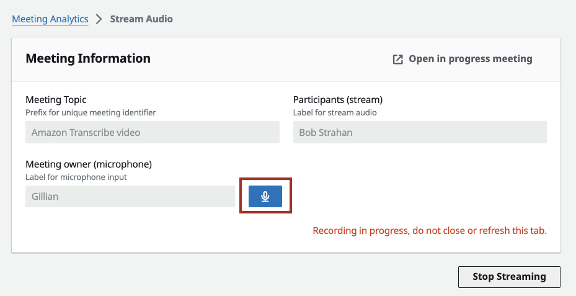Click the Stream Audio breadcrumb text
Image resolution: width=576 pixels, height=296 pixels.
coord(141,19)
